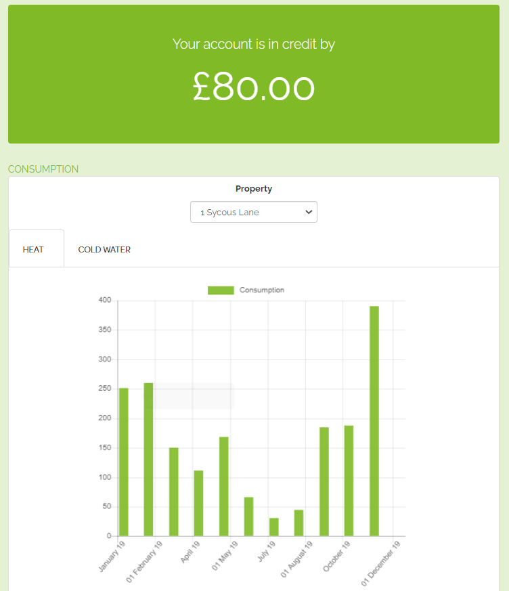Select the HEAT tab
This screenshot has height=591, width=509.
coord(33,250)
